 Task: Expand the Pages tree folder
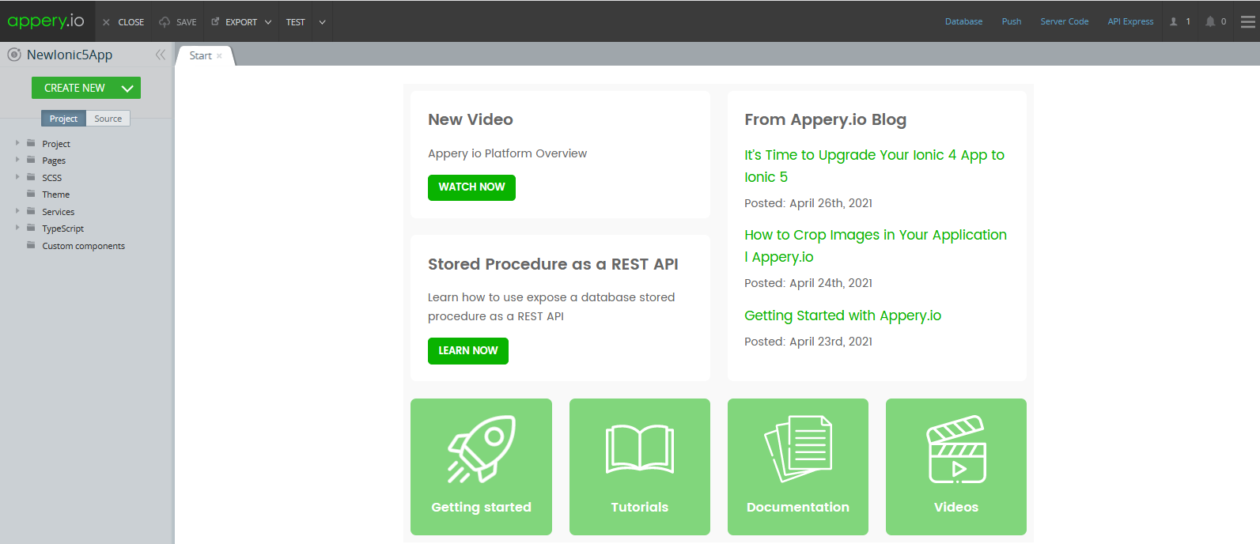point(17,160)
